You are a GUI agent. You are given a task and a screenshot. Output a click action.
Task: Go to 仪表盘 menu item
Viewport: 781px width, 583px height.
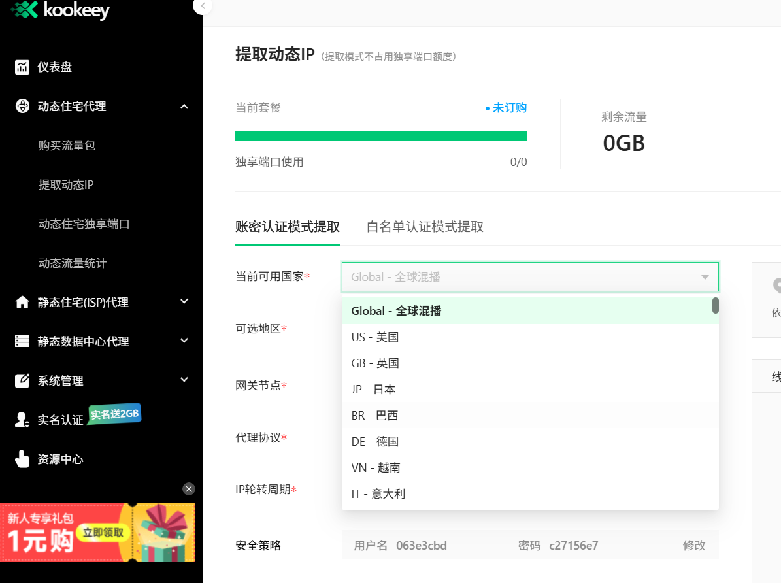point(55,67)
